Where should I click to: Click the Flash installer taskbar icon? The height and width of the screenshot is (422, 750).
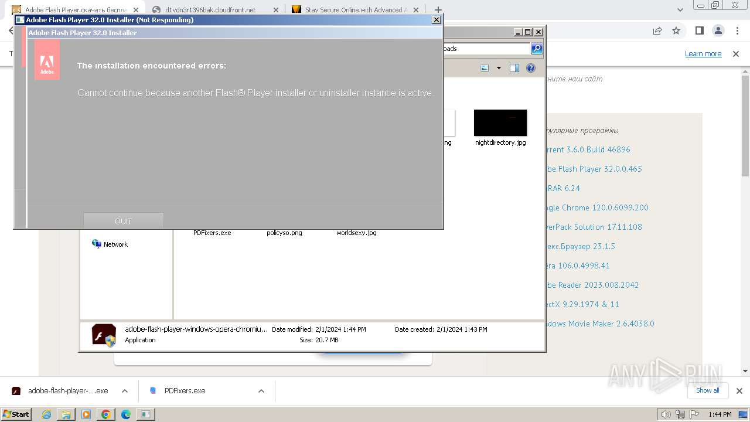click(145, 414)
